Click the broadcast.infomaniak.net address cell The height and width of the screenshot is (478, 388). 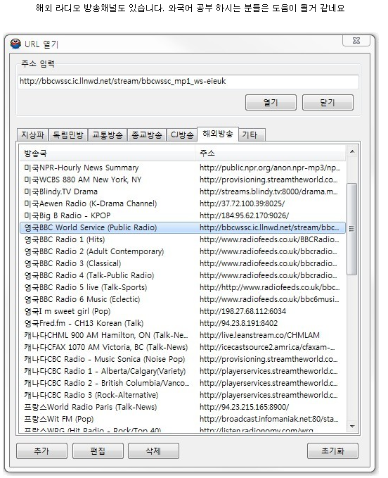(x=269, y=419)
